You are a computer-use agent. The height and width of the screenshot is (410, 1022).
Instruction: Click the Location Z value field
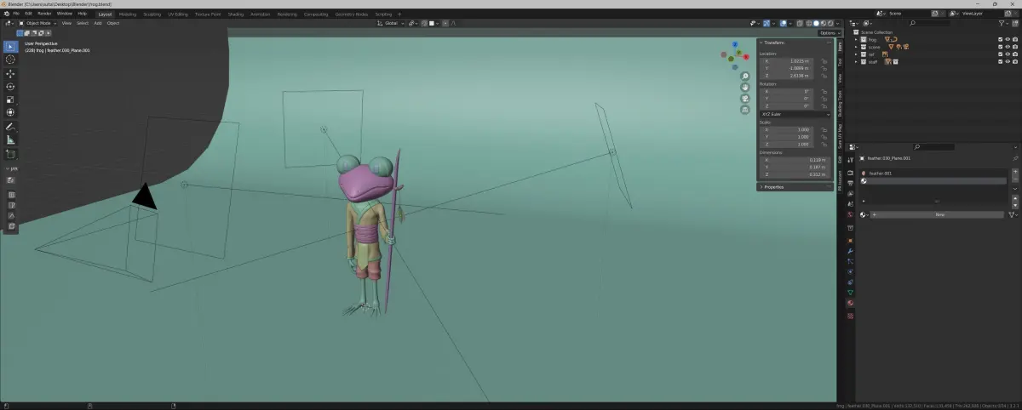tap(786, 76)
